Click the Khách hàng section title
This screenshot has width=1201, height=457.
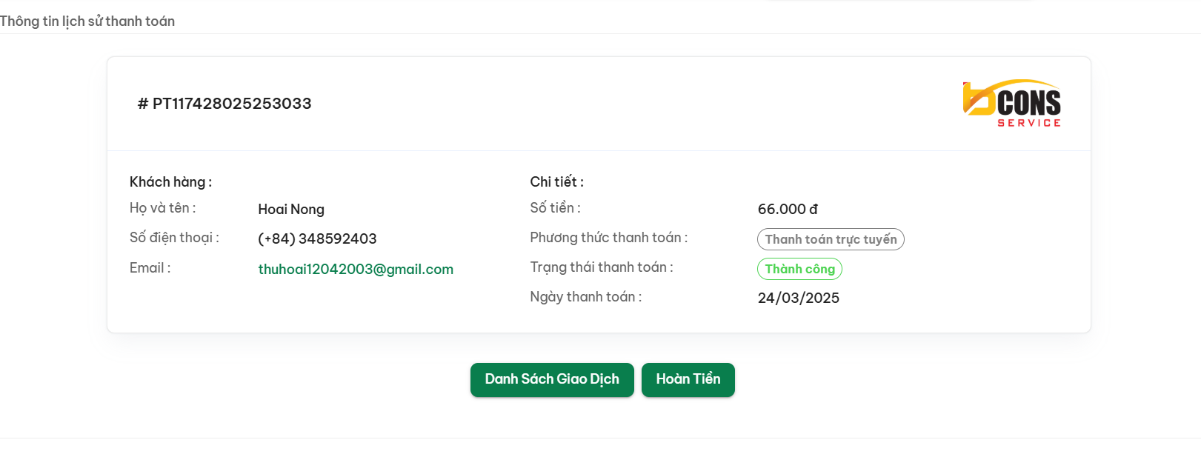[x=170, y=182]
